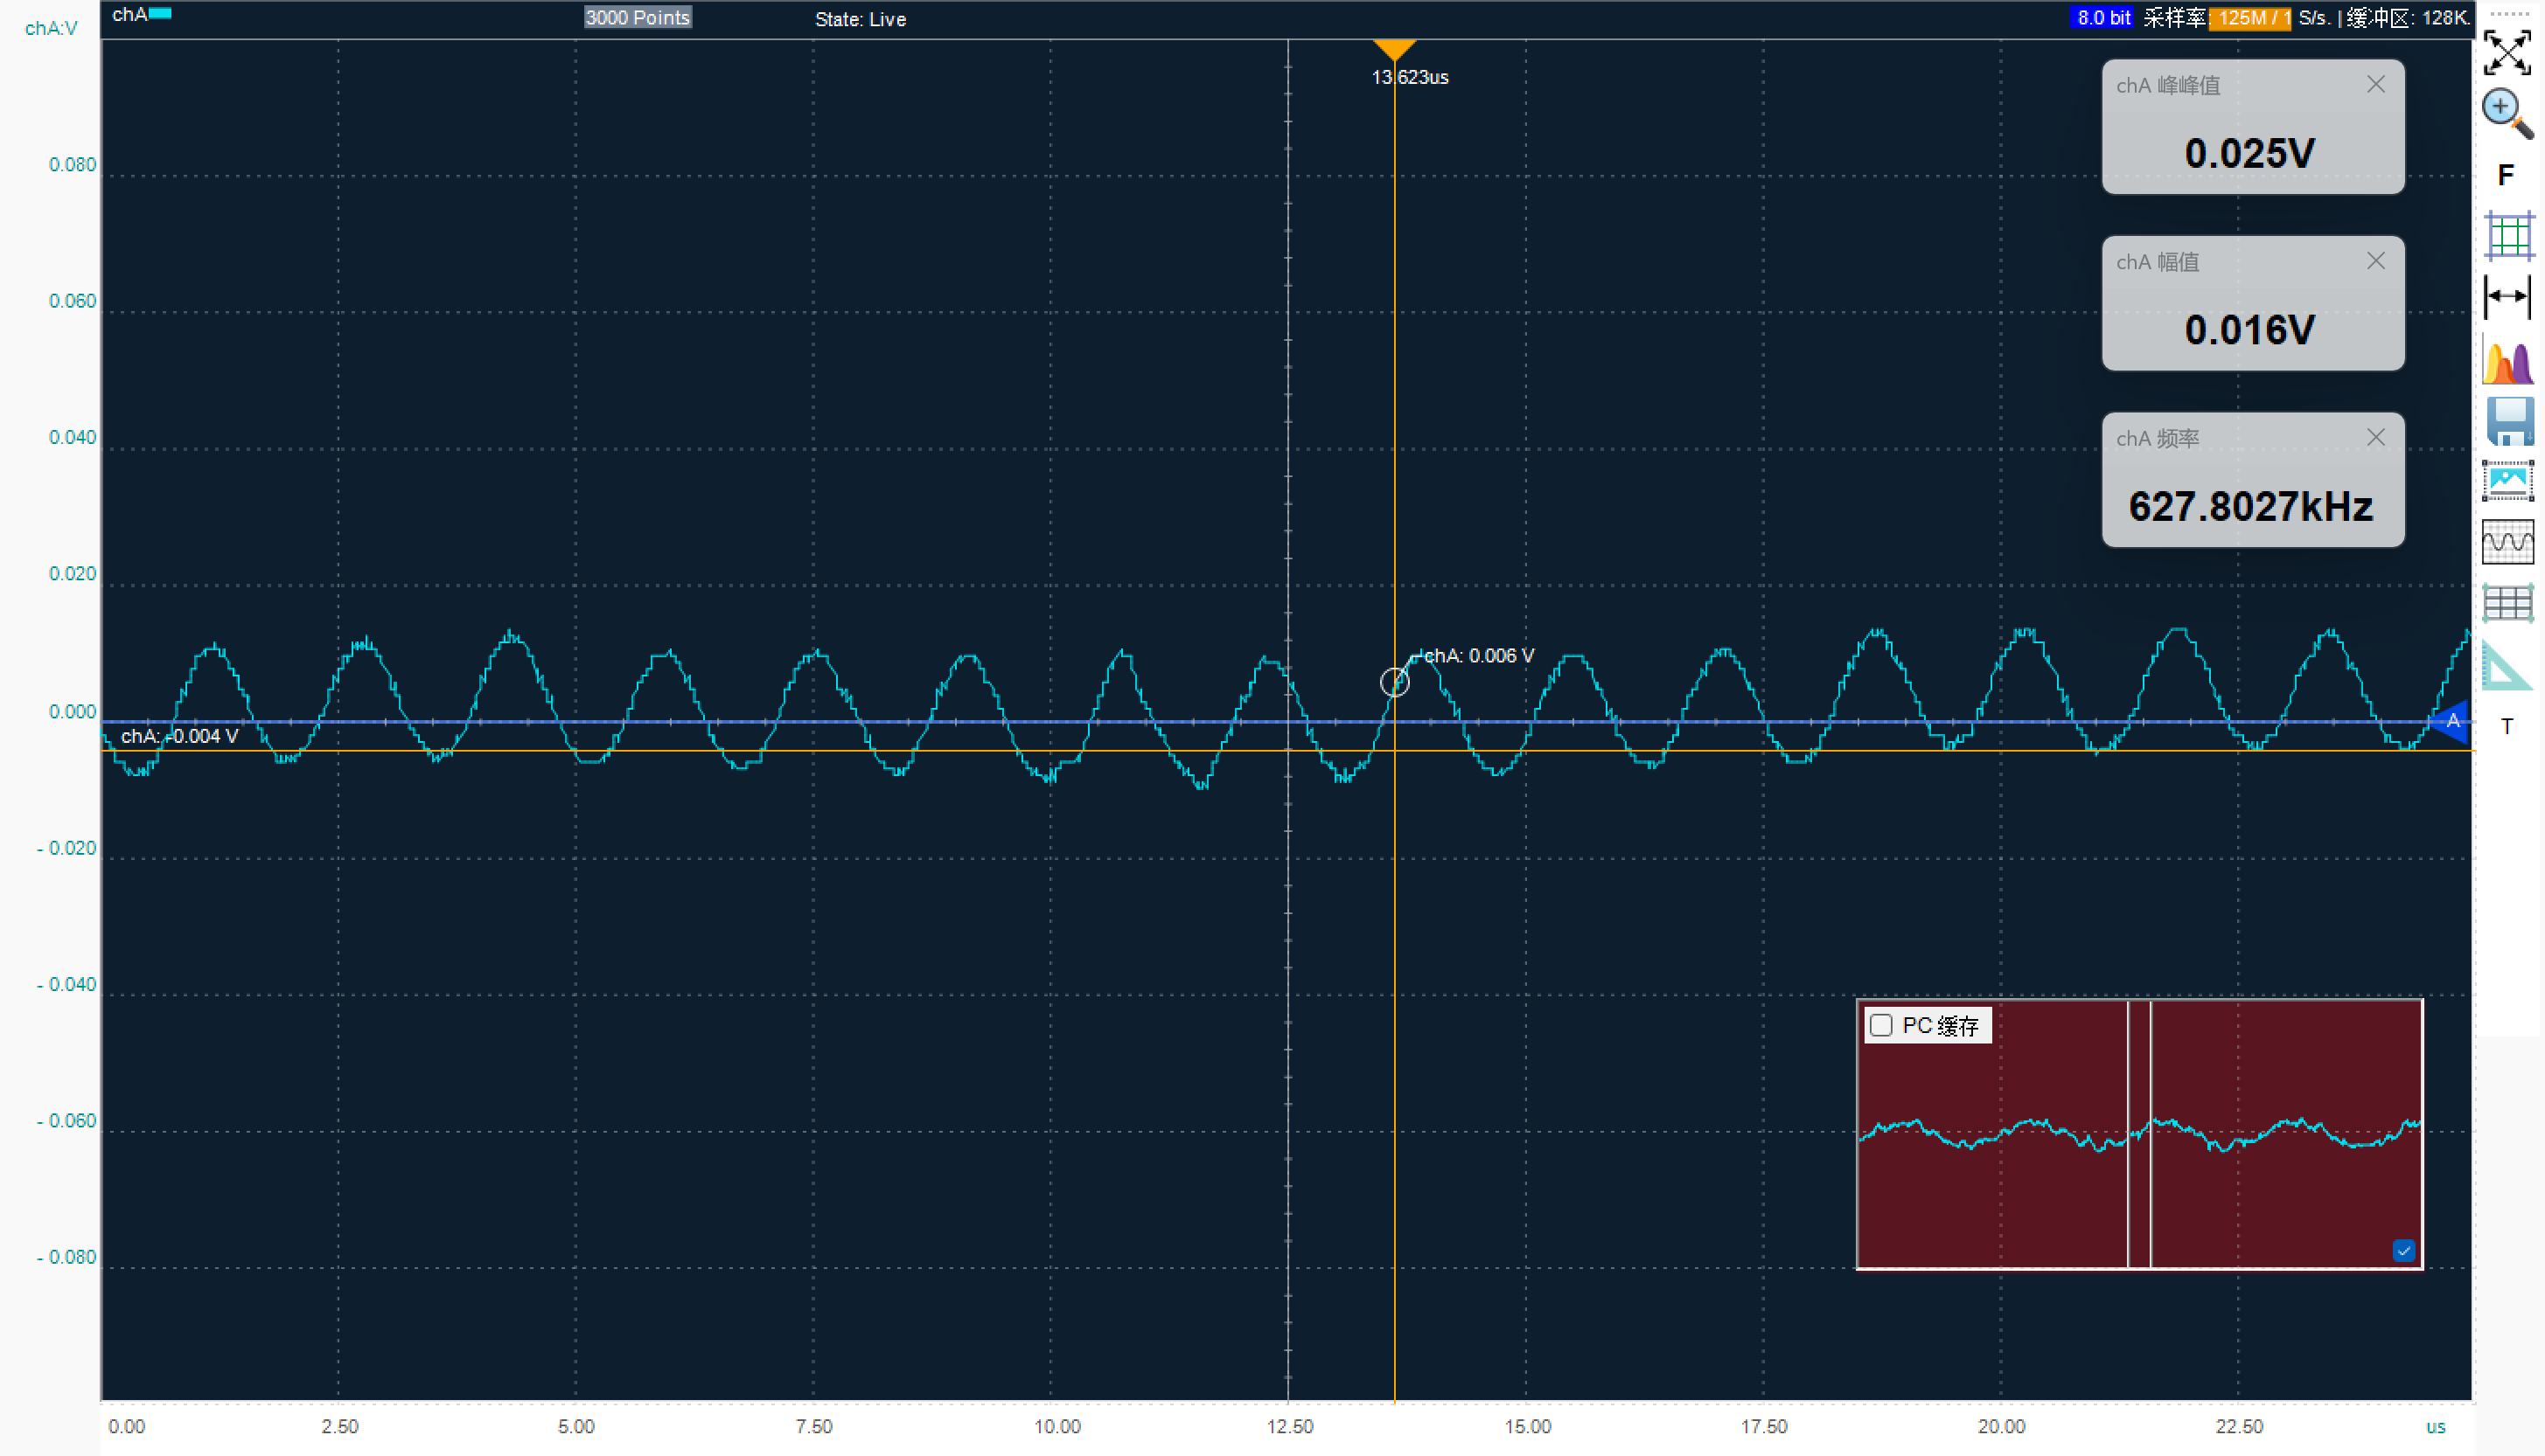Image resolution: width=2545 pixels, height=1456 pixels.
Task: Open the sine waveform view icon
Action: coord(2508,543)
